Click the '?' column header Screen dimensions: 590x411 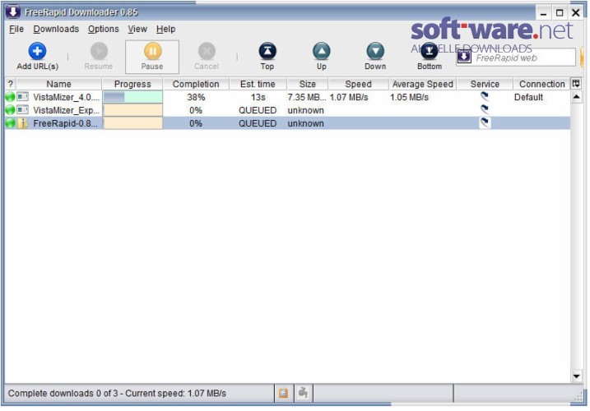[x=11, y=84]
